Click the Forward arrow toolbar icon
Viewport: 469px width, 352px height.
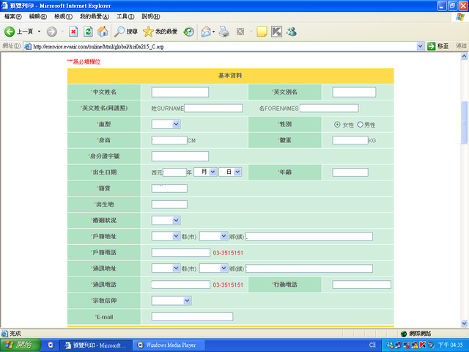point(52,32)
